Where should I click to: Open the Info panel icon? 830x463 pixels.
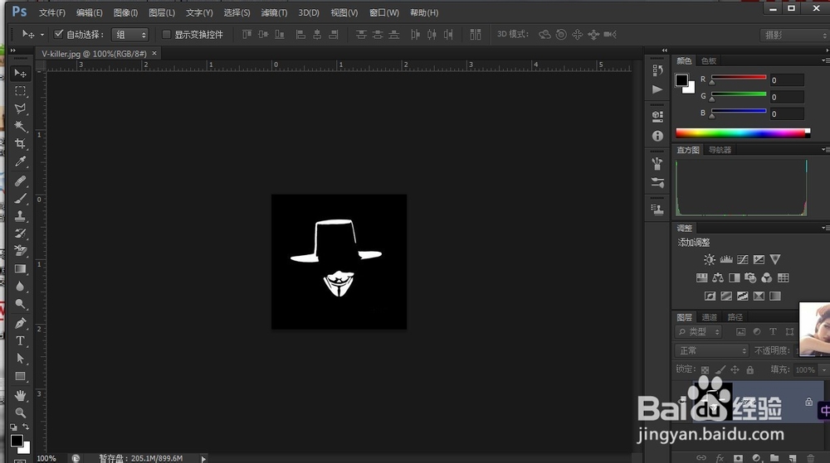[x=657, y=136]
